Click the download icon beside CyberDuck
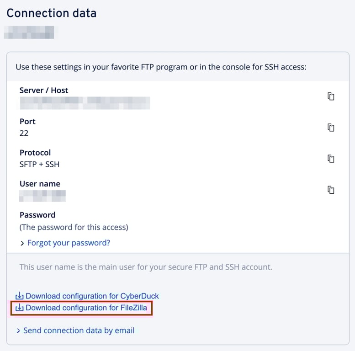The width and height of the screenshot is (355, 351). [20, 296]
